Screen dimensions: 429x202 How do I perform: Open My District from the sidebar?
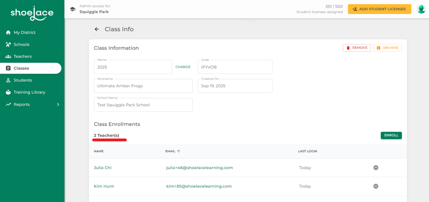click(24, 33)
